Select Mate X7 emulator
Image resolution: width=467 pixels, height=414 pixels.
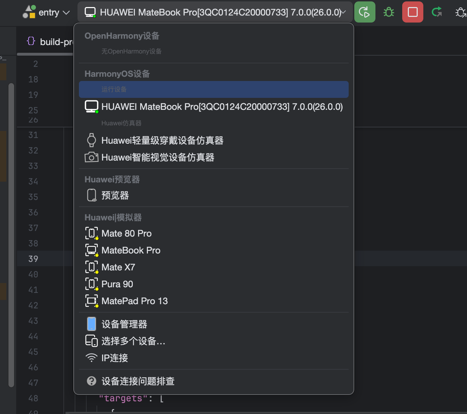(214, 267)
